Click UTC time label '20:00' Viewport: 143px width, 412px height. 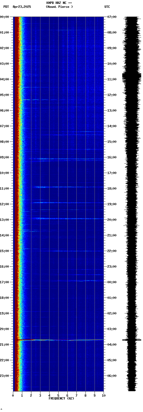(112, 220)
